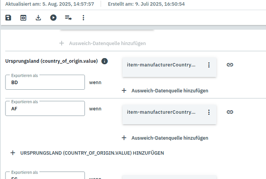Select the item-manufacturerCountry card in BD row
The width and height of the screenshot is (266, 179).
[162, 65]
